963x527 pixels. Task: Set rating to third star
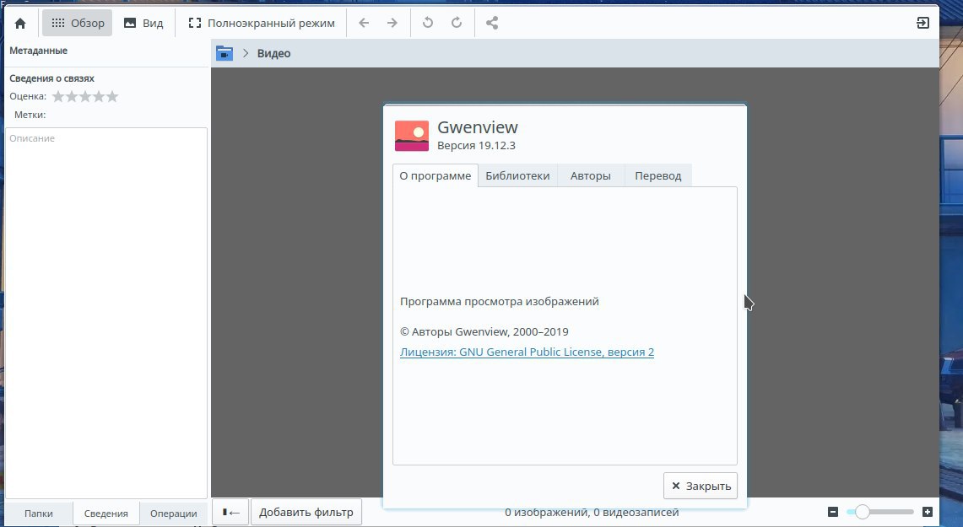pyautogui.click(x=85, y=96)
